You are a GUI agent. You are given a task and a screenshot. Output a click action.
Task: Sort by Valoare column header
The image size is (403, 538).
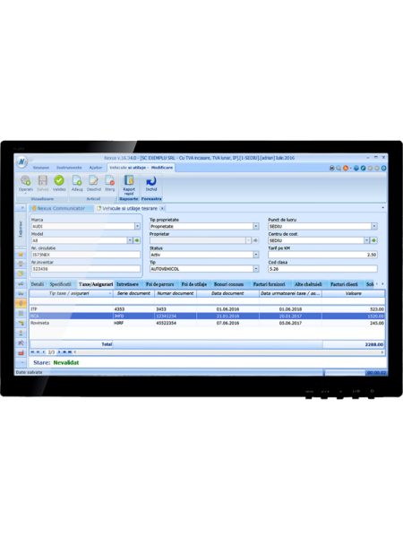pyautogui.click(x=354, y=293)
